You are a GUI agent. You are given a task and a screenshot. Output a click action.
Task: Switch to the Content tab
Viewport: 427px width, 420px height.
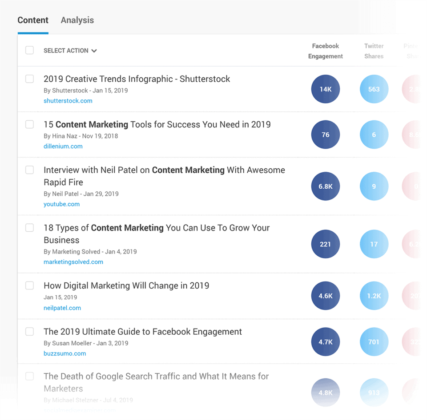(x=32, y=20)
